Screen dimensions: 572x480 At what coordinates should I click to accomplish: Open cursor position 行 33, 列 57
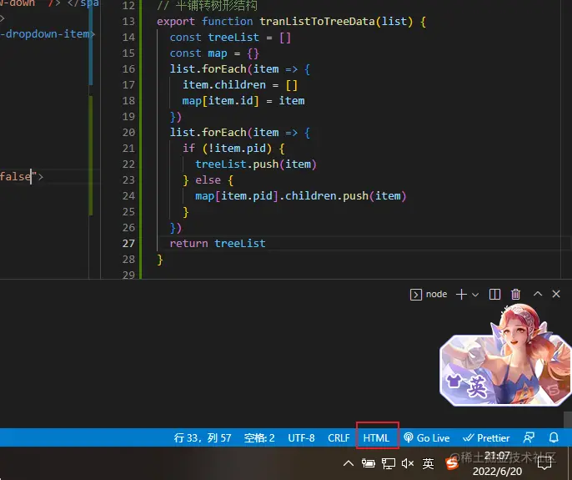[x=203, y=437]
